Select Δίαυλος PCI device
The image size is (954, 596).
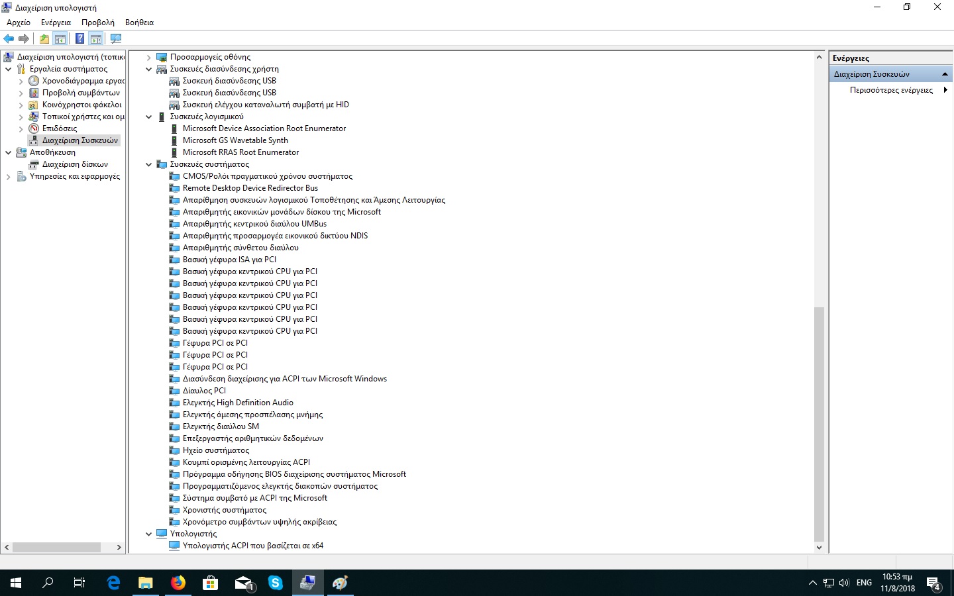pyautogui.click(x=204, y=391)
